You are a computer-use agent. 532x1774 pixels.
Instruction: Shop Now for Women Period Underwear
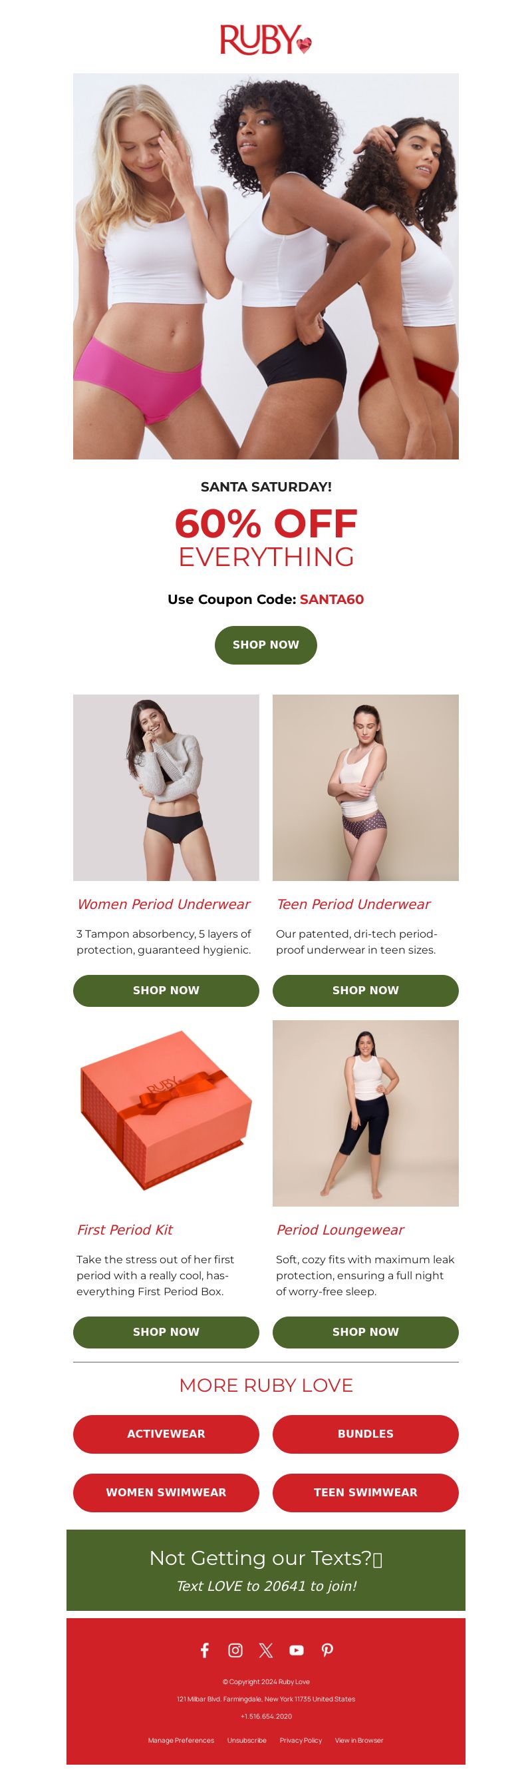click(x=166, y=990)
